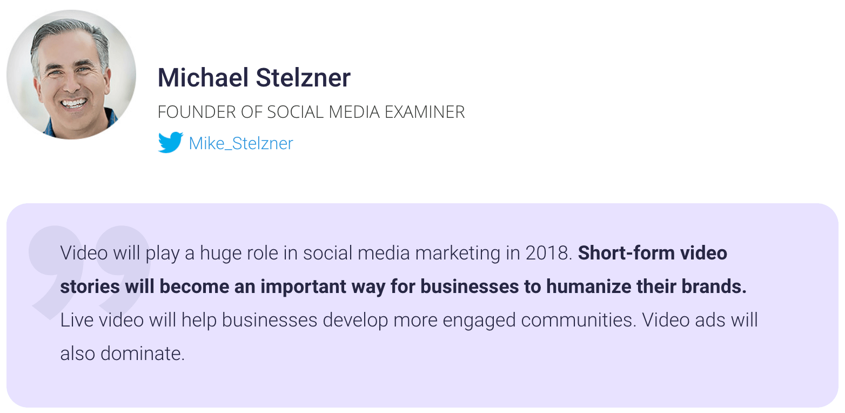Viewport: 845px width, 413px height.
Task: Click the "SOCIAL MEDIA EXAMINER" text
Action: [x=366, y=112]
